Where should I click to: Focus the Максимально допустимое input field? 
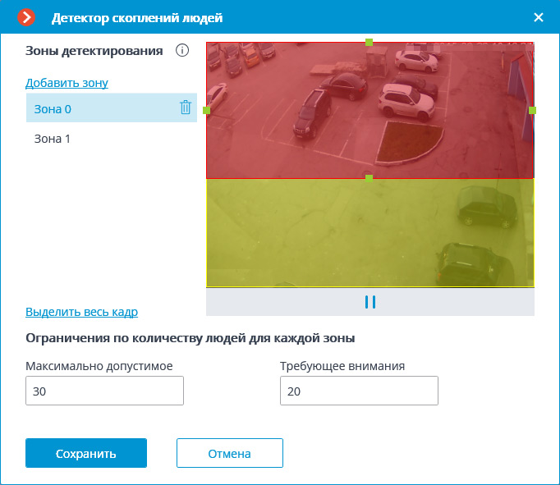[104, 391]
